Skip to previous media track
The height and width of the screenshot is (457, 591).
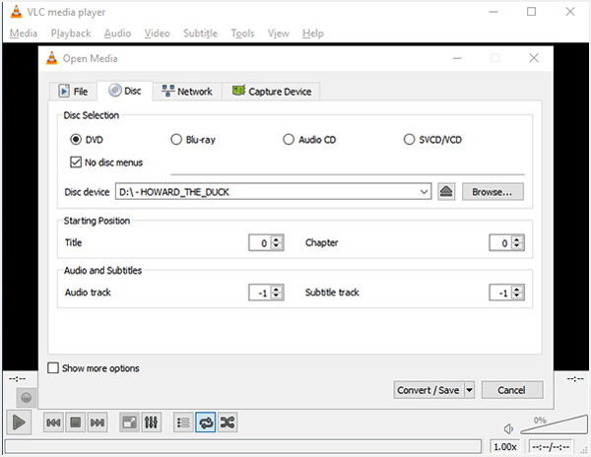tap(53, 423)
